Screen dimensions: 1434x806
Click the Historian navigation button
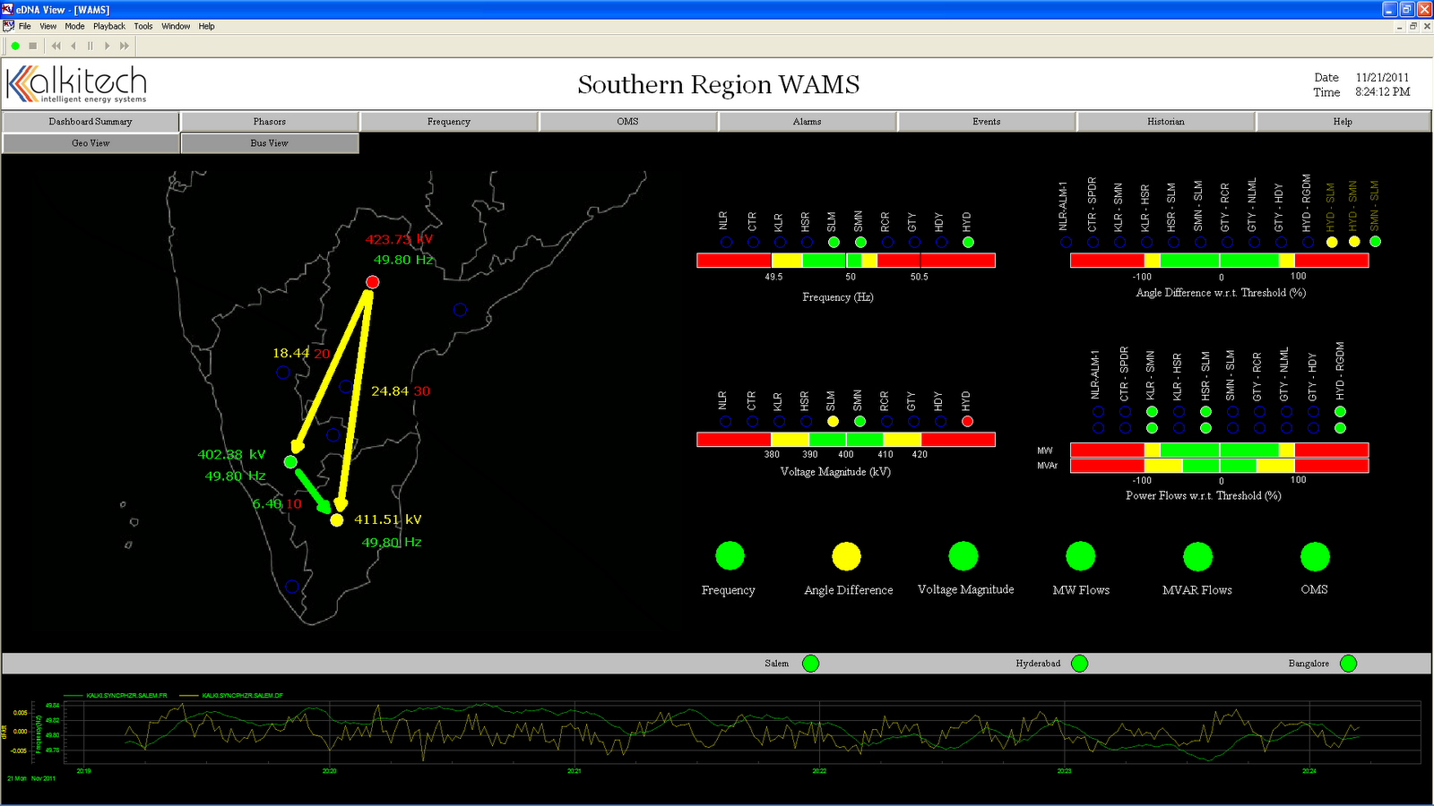pos(1164,121)
